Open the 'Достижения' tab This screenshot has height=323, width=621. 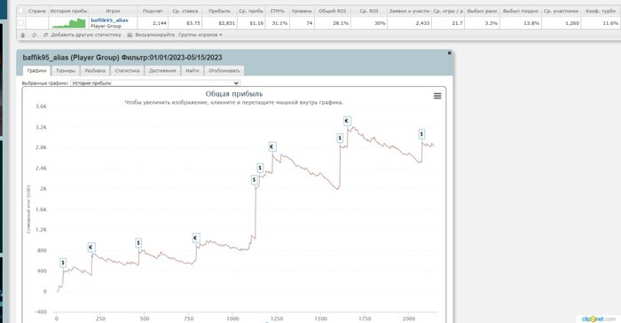(162, 70)
